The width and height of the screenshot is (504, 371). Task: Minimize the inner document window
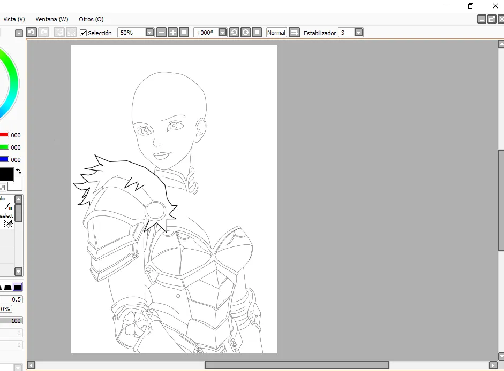coord(482,19)
